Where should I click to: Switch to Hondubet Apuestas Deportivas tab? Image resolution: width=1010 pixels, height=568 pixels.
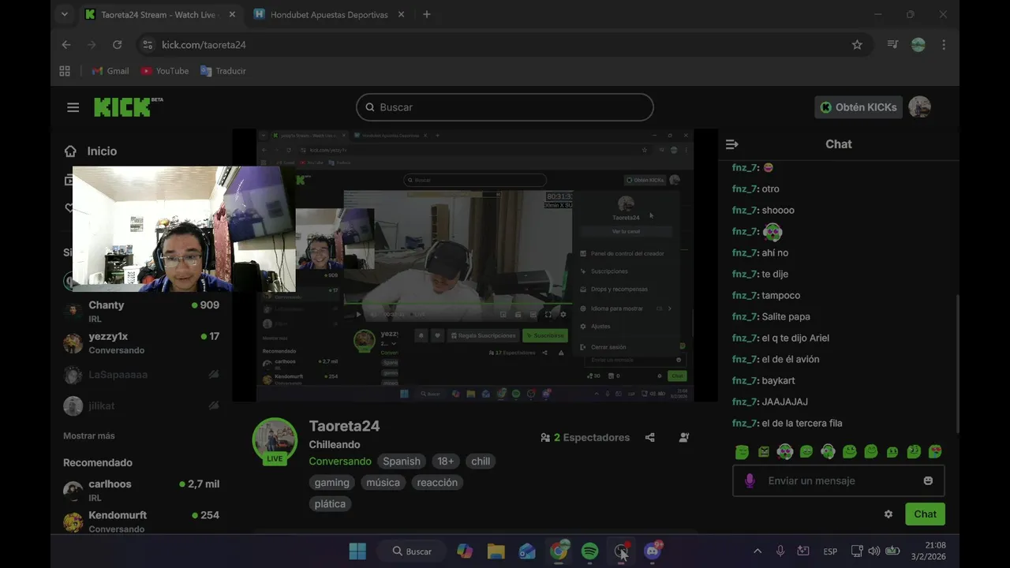[x=328, y=14]
